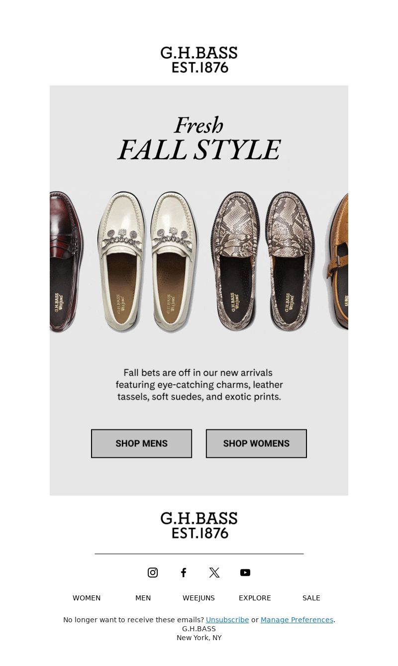
Task: Go to the WEEJUNS menu link
Action: (199, 598)
